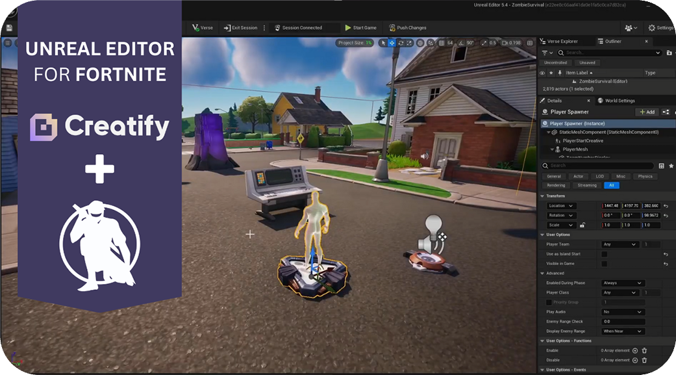Select the Physics category filter
676x375 pixels.
coord(645,176)
